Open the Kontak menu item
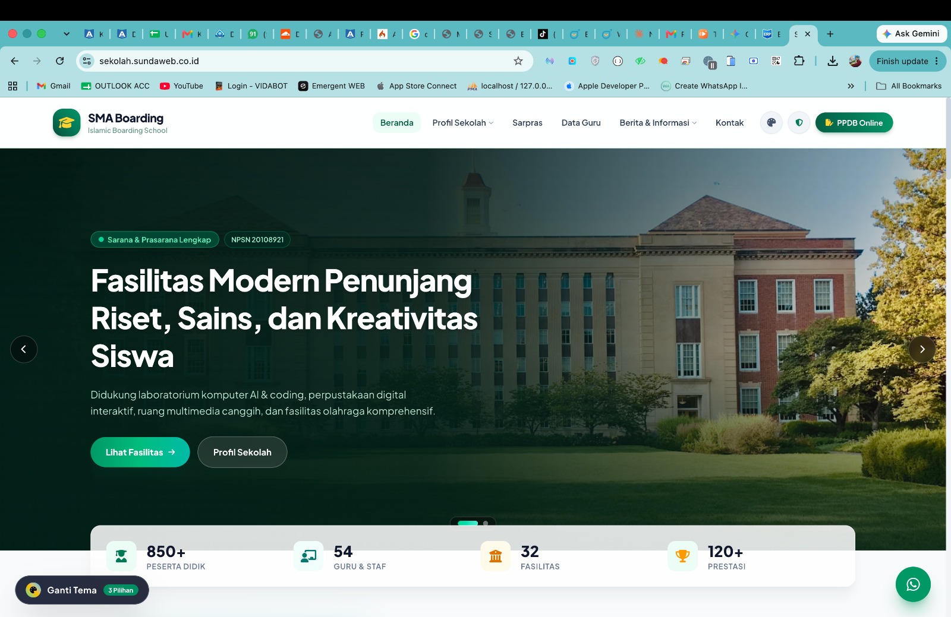The height and width of the screenshot is (617, 951). [729, 123]
